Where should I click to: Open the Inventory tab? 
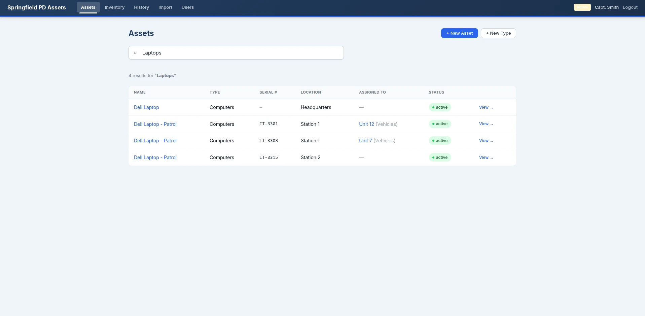[115, 7]
